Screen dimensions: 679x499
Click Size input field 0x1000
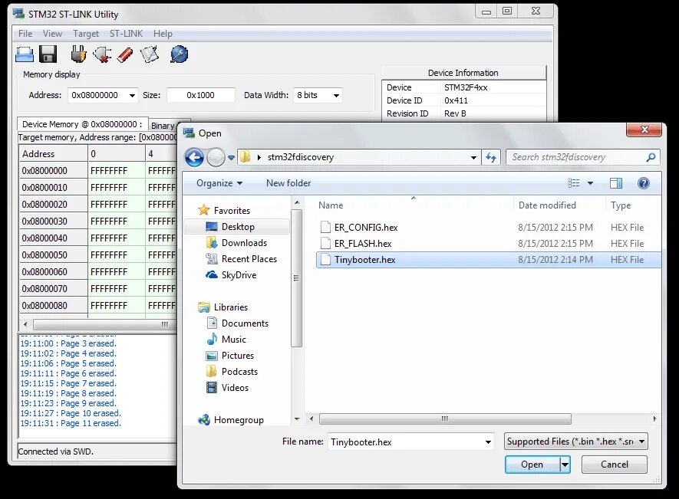(200, 95)
